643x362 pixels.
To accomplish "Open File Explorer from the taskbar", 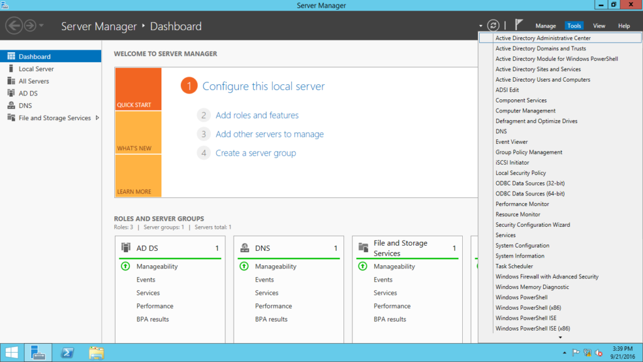I will pos(96,353).
